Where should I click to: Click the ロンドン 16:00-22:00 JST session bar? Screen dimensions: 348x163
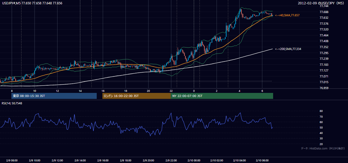pos(136,96)
